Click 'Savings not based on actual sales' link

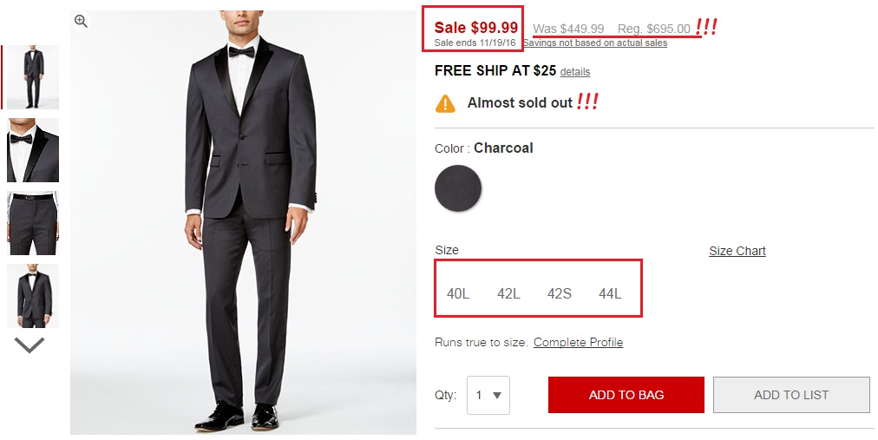(x=594, y=43)
